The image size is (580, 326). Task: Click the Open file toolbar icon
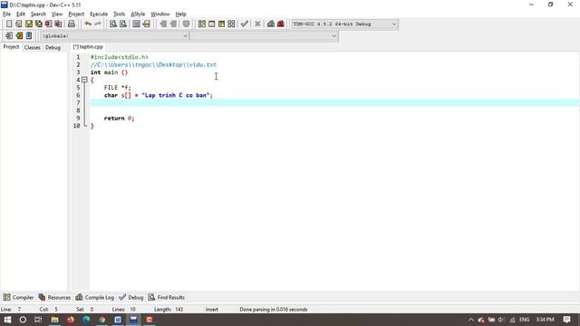pyautogui.click(x=19, y=24)
